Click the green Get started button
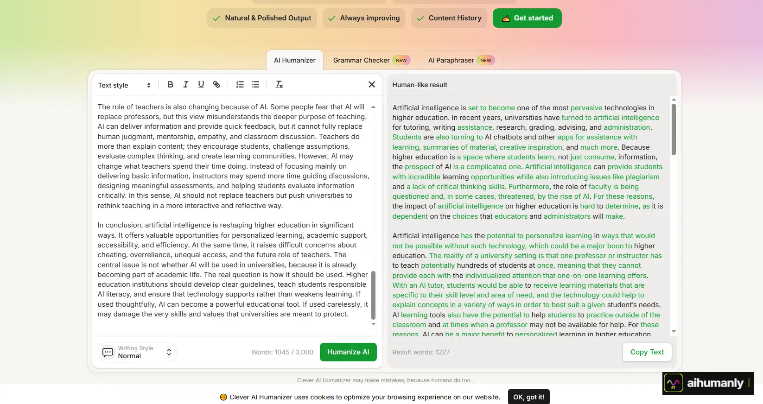The height and width of the screenshot is (404, 763). coord(527,18)
